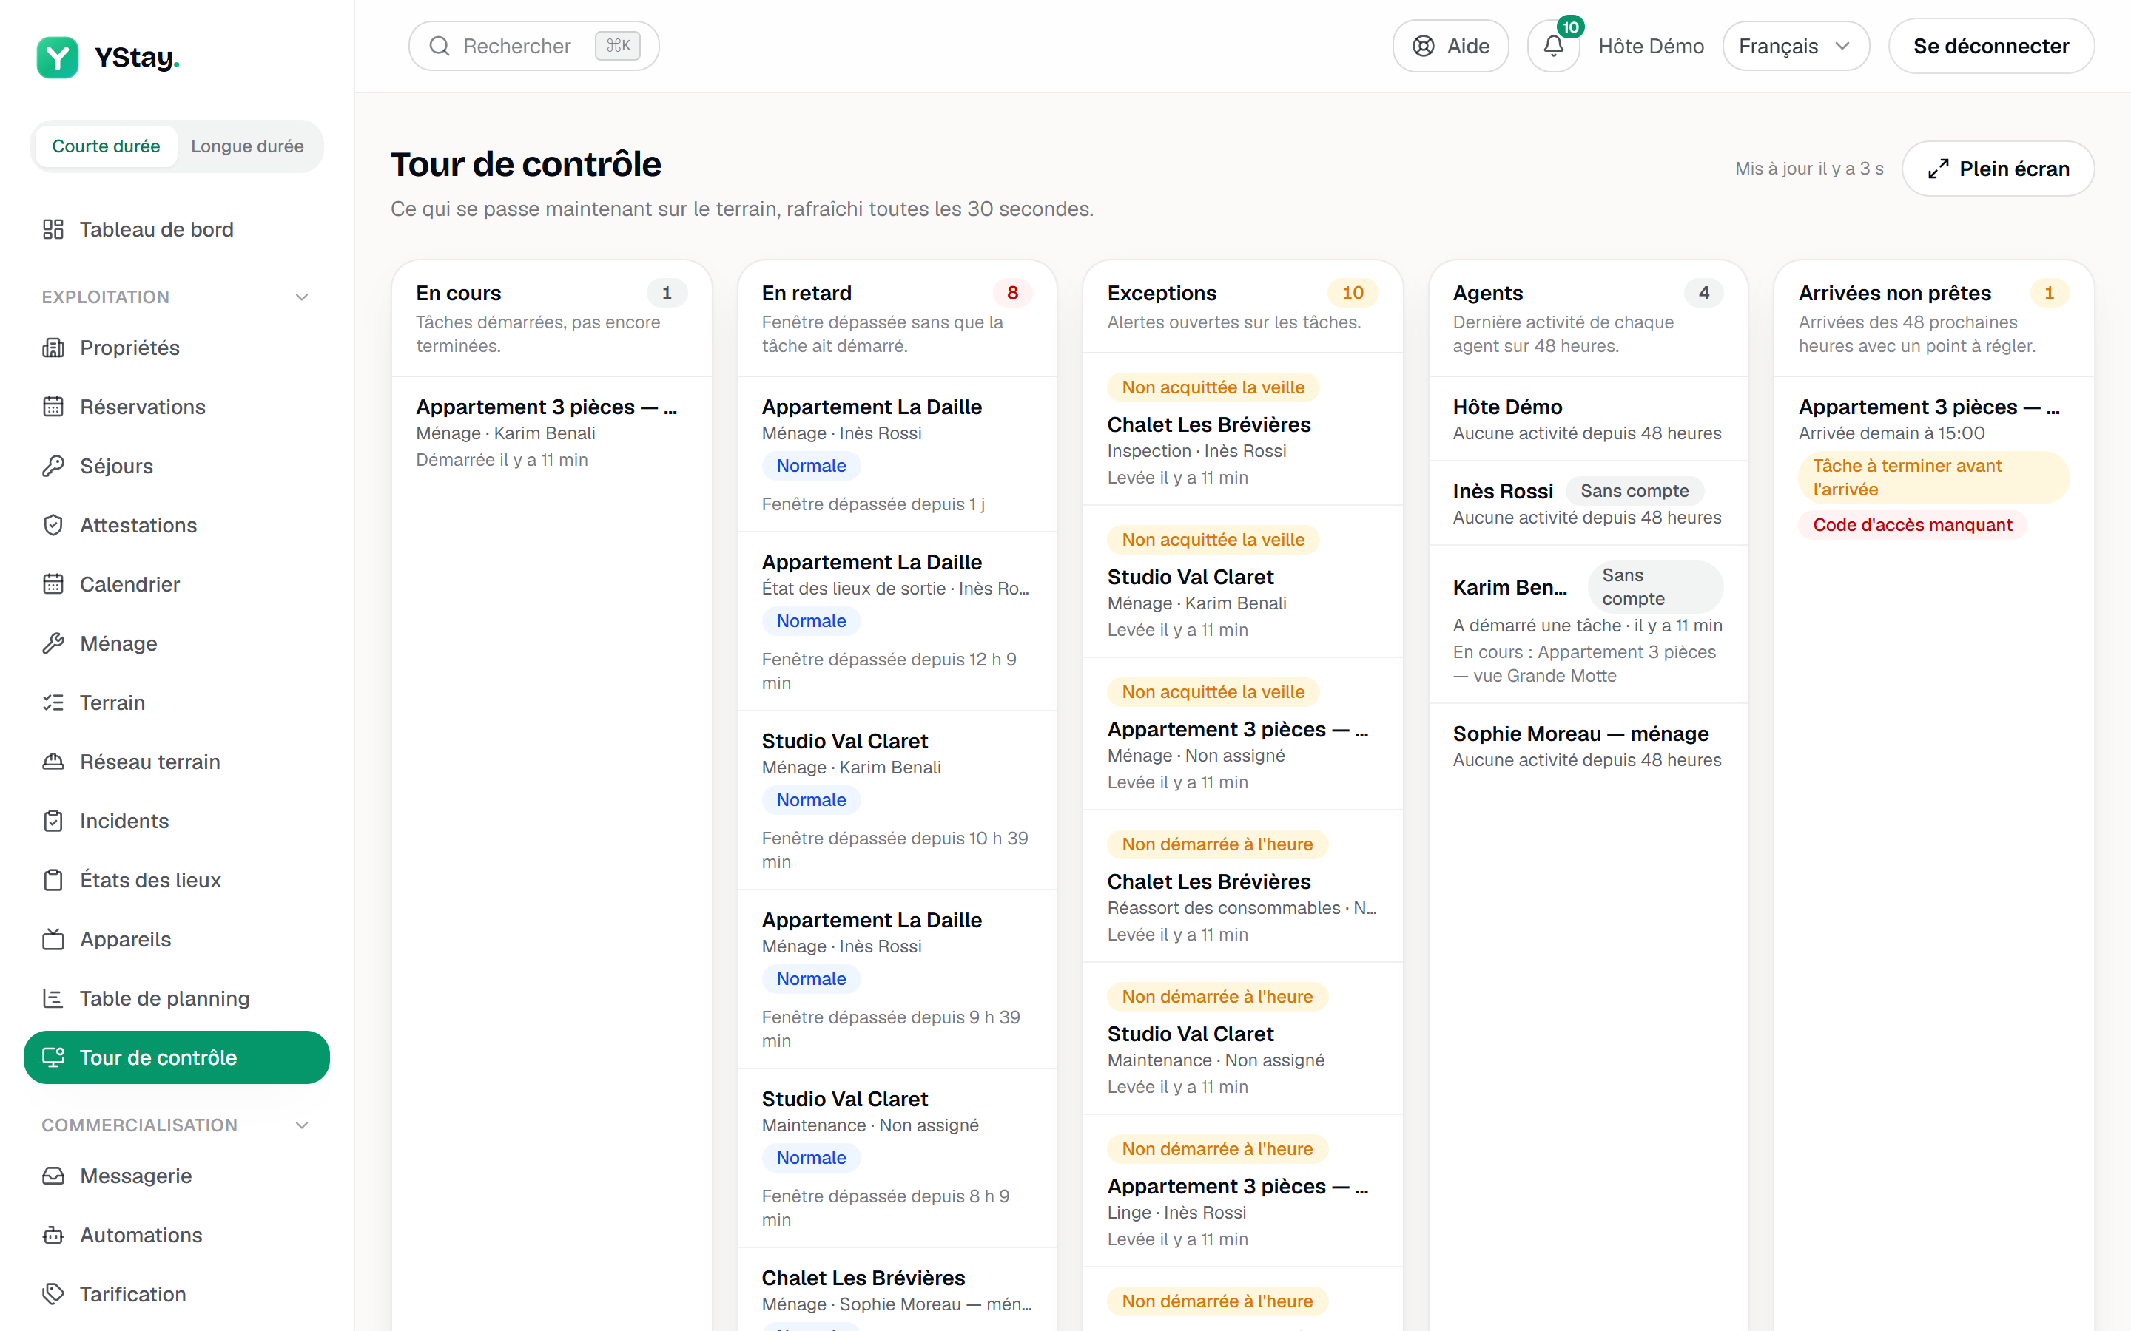The height and width of the screenshot is (1331, 2131).
Task: Click the Ménage wrench icon
Action: tap(53, 643)
